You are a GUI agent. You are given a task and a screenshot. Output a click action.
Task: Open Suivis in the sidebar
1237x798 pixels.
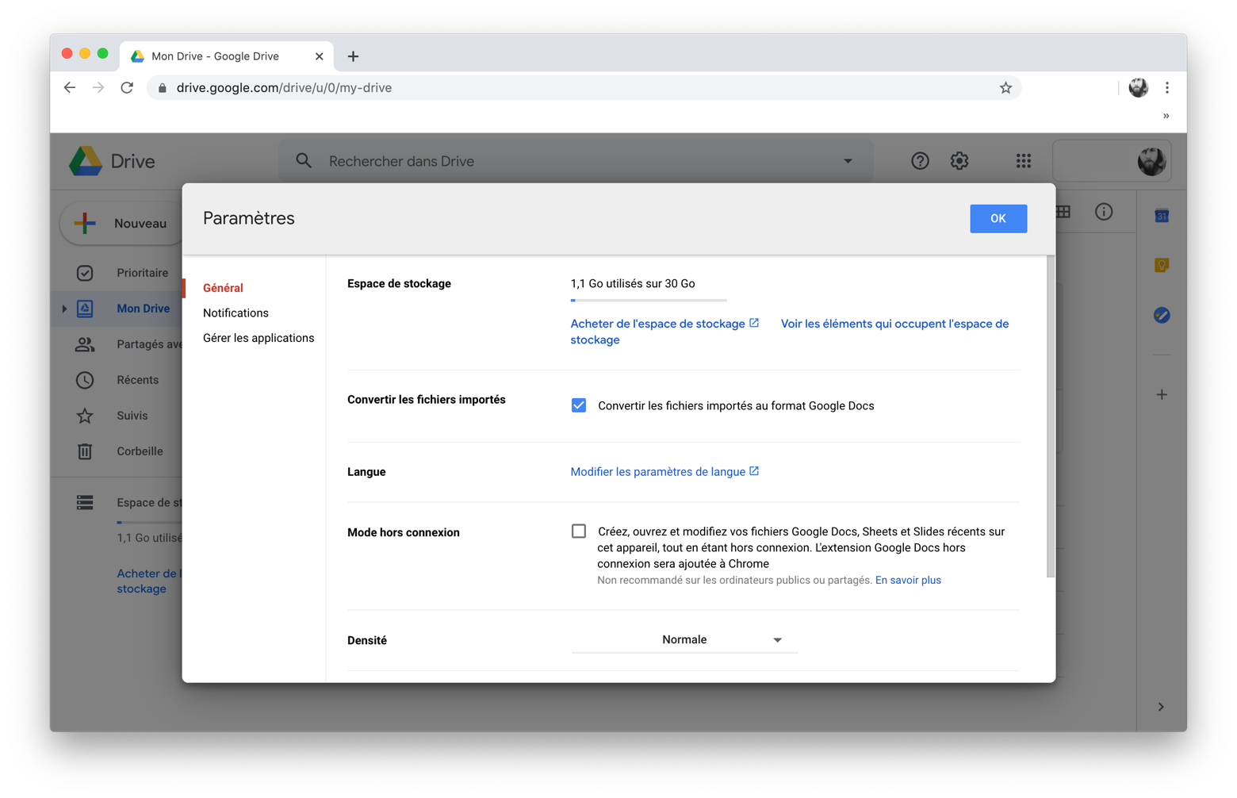132,416
